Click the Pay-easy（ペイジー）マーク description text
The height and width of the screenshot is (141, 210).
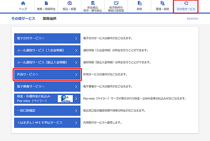click(135, 99)
